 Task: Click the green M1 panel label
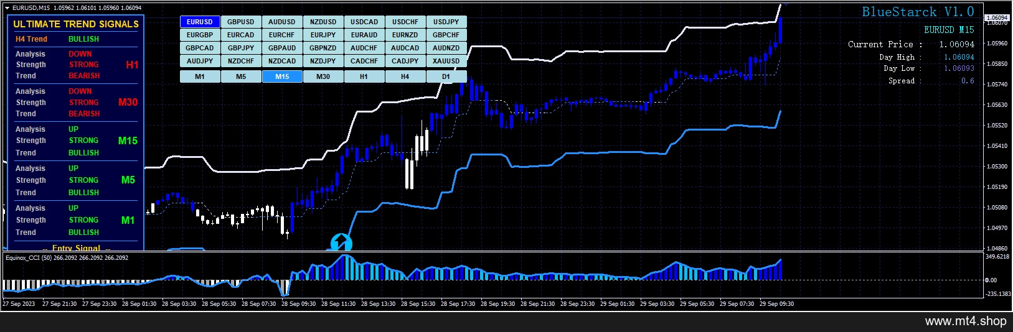(x=128, y=220)
